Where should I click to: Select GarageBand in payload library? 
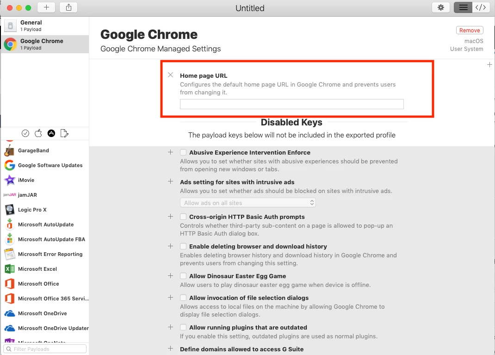click(x=45, y=150)
